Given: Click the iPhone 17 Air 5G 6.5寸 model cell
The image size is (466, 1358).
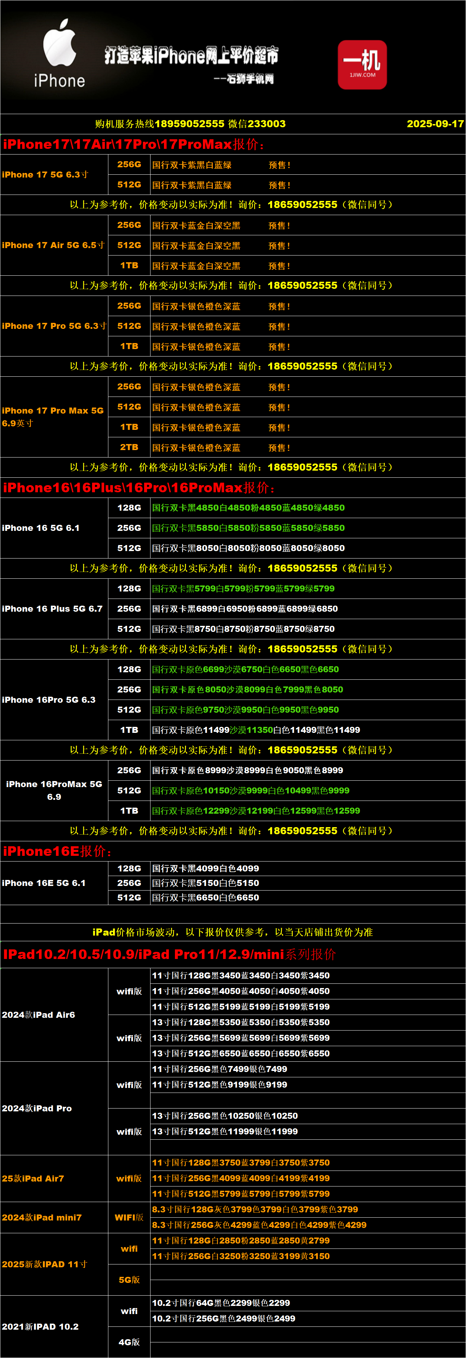Looking at the screenshot, I should pos(53,245).
